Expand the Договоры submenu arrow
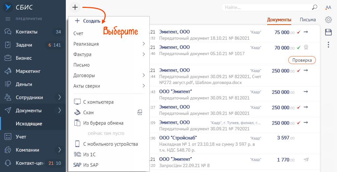 tap(143, 75)
